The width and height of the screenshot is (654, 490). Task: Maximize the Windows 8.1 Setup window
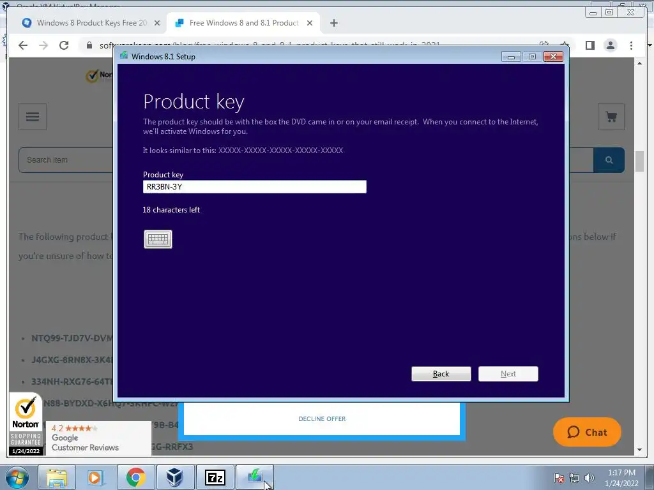(532, 57)
